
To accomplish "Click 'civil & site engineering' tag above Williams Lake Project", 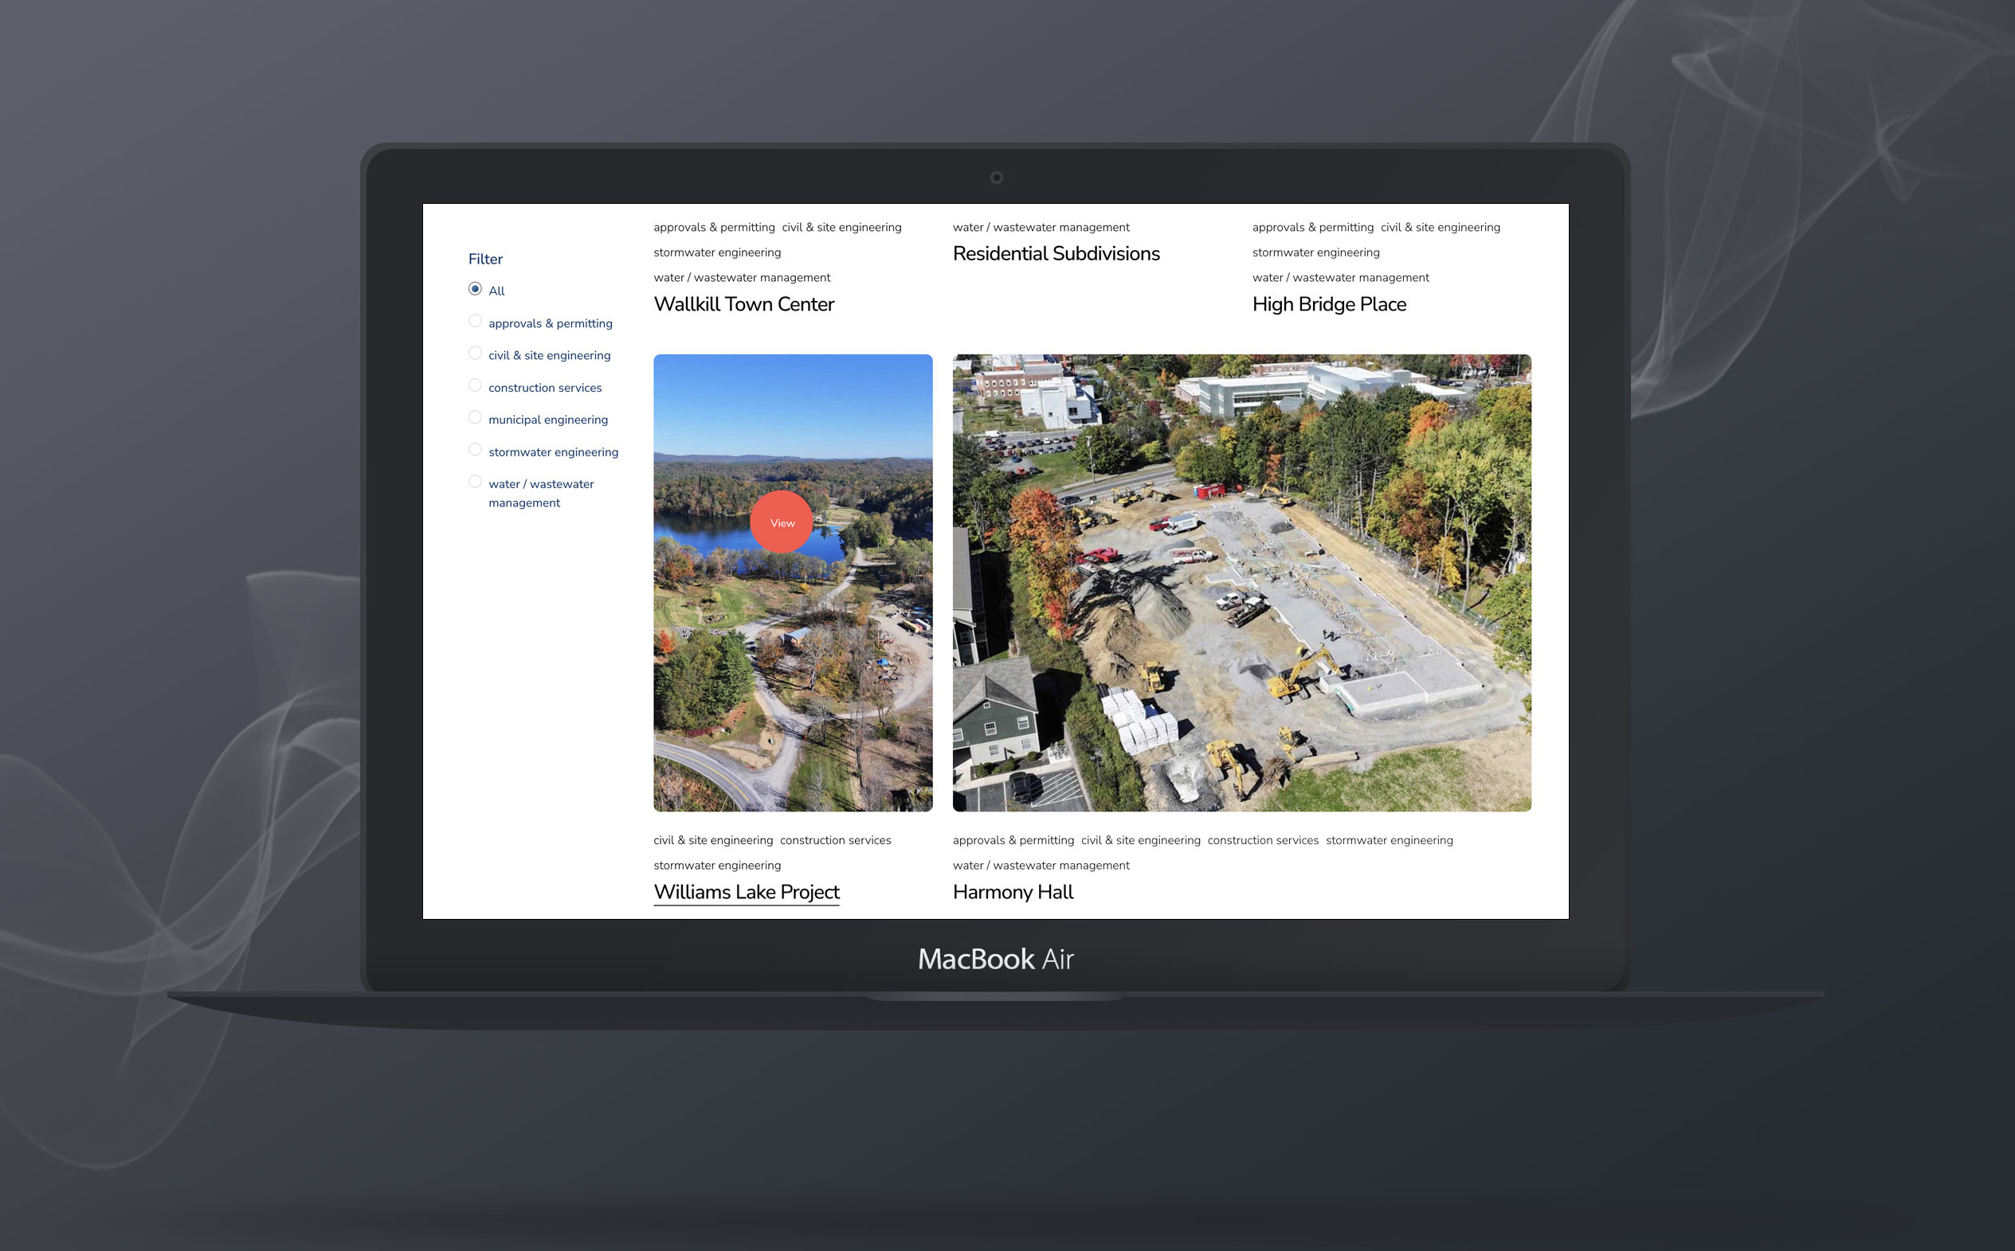I will [714, 841].
